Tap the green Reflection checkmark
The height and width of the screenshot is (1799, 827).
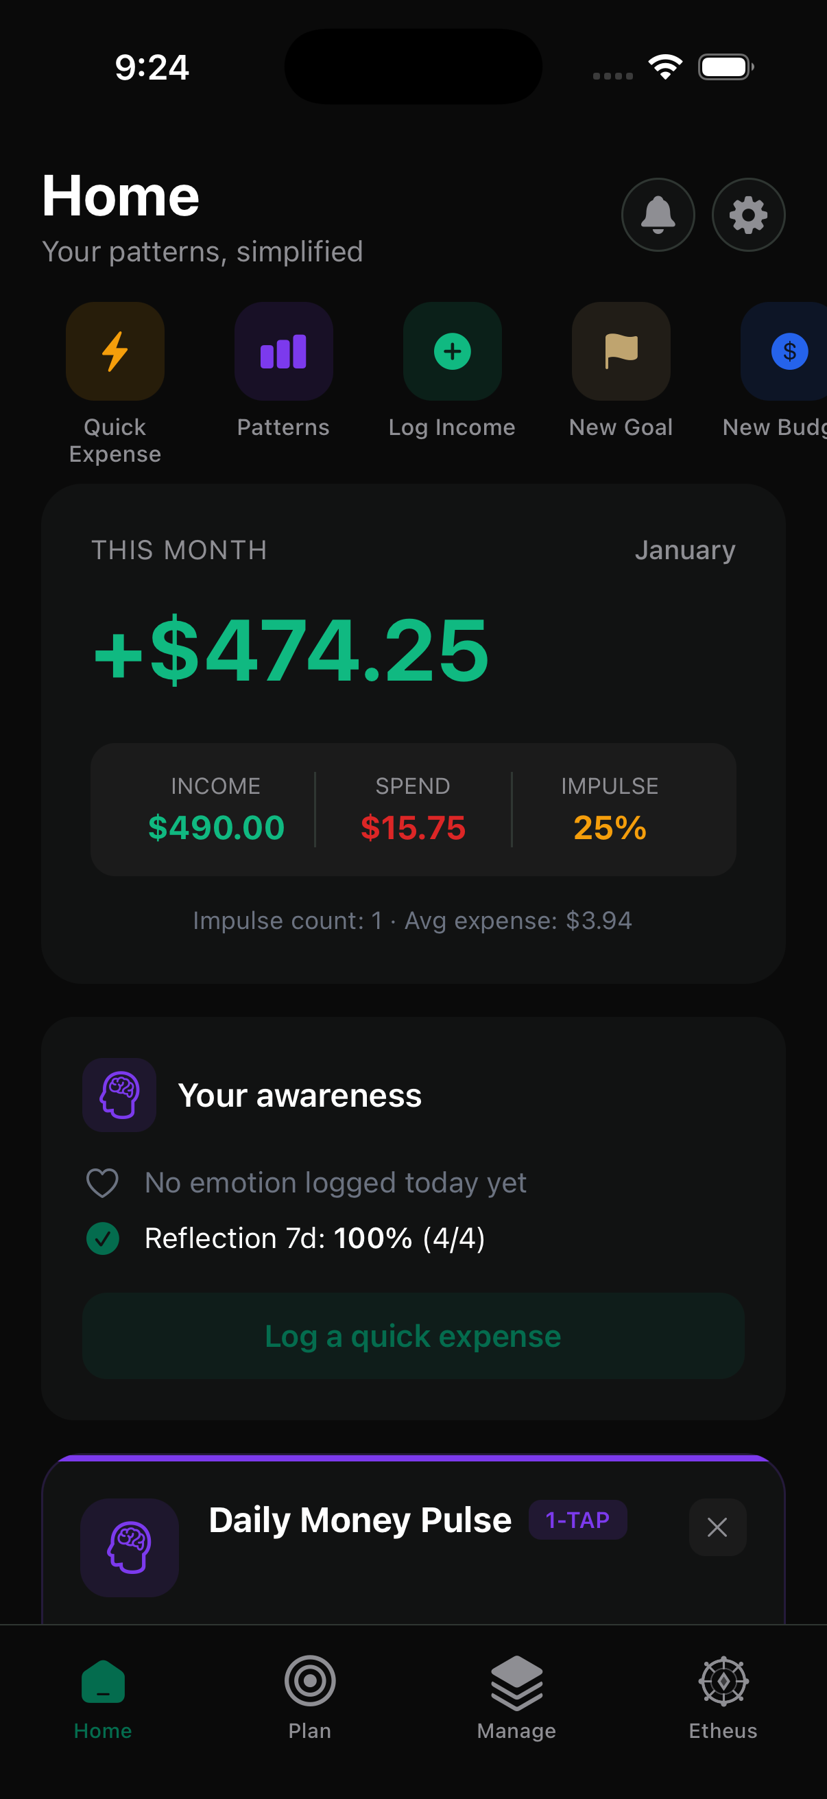103,1238
